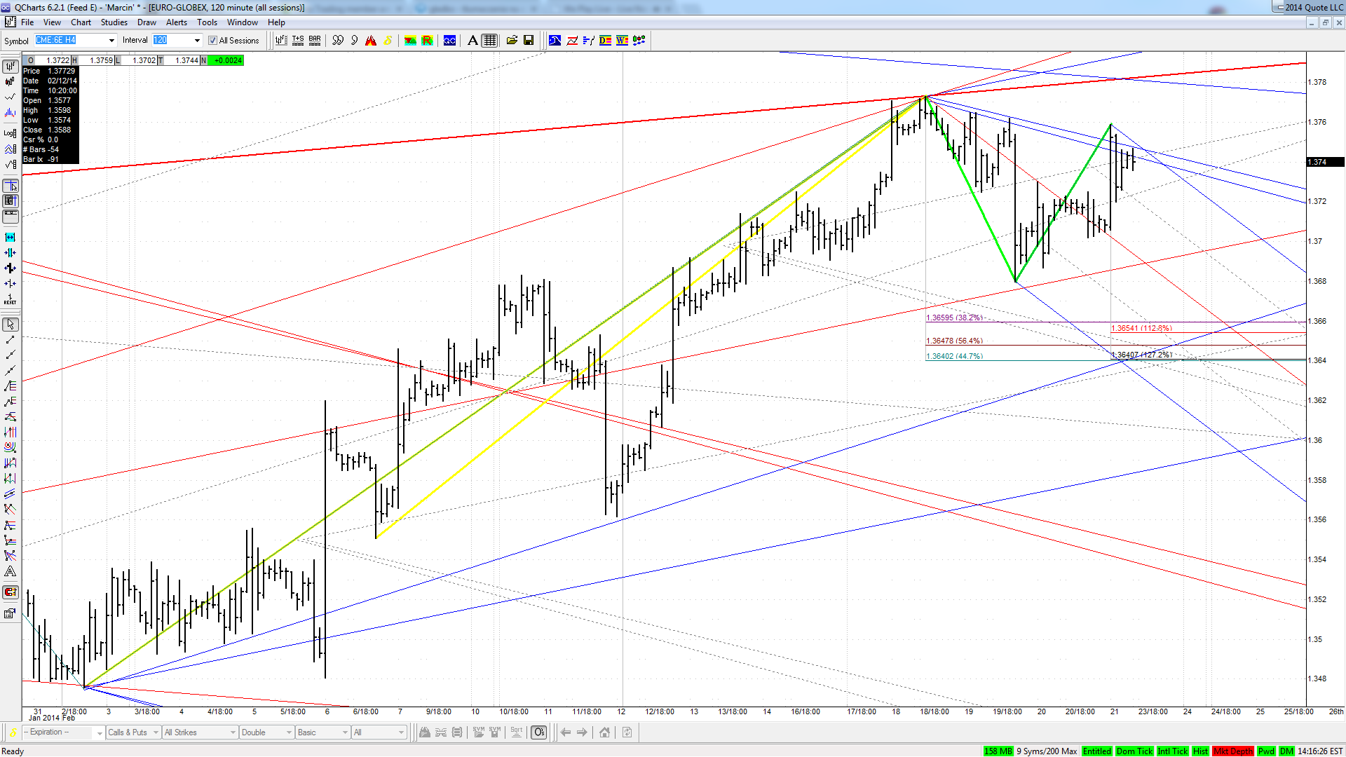
Task: Click the red R toolbar icon
Action: 427,41
